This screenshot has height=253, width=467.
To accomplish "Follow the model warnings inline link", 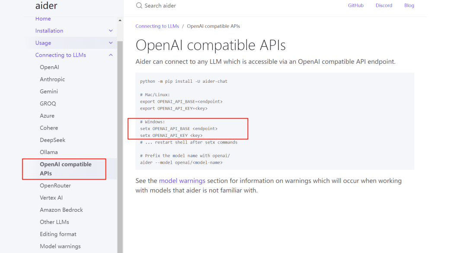I will (x=182, y=181).
